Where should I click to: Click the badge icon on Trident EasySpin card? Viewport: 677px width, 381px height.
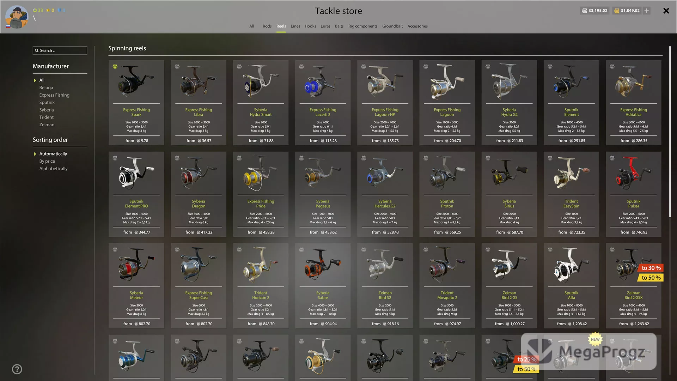(550, 158)
